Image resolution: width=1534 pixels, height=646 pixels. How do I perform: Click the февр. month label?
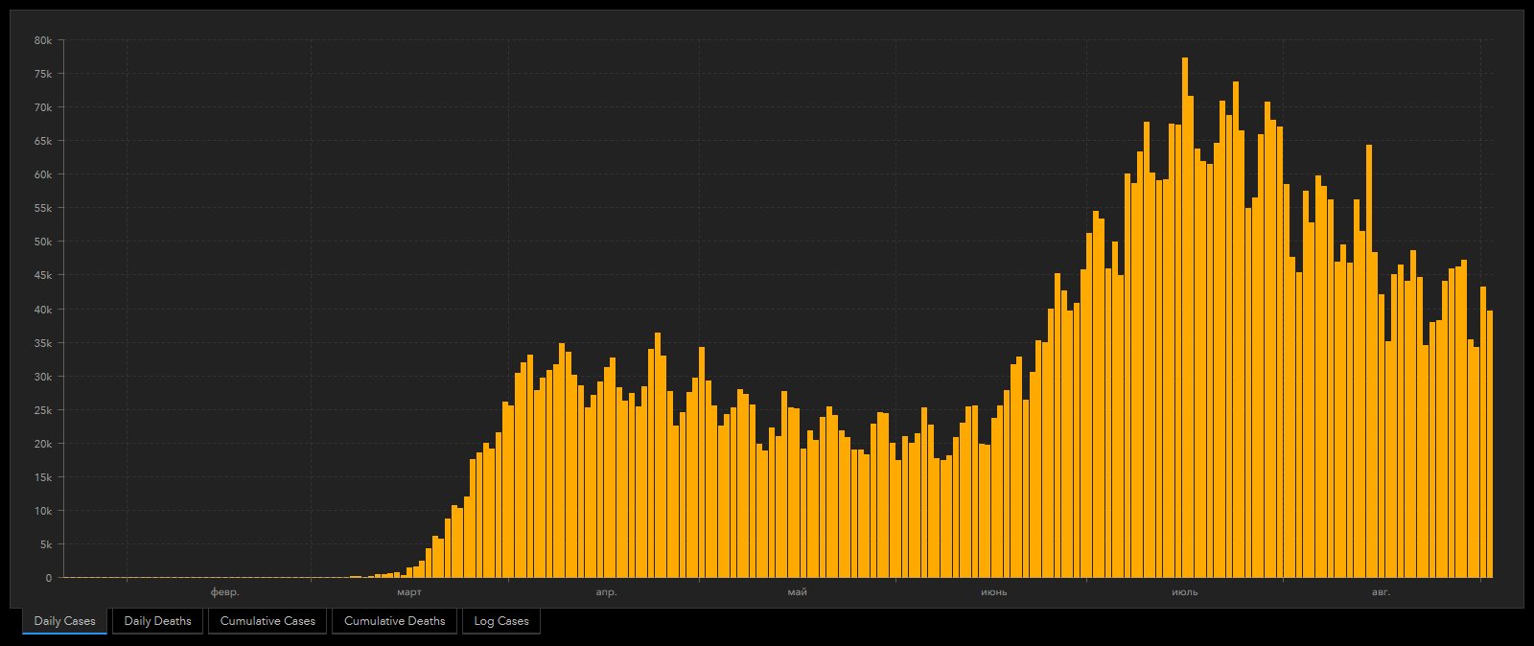[225, 592]
